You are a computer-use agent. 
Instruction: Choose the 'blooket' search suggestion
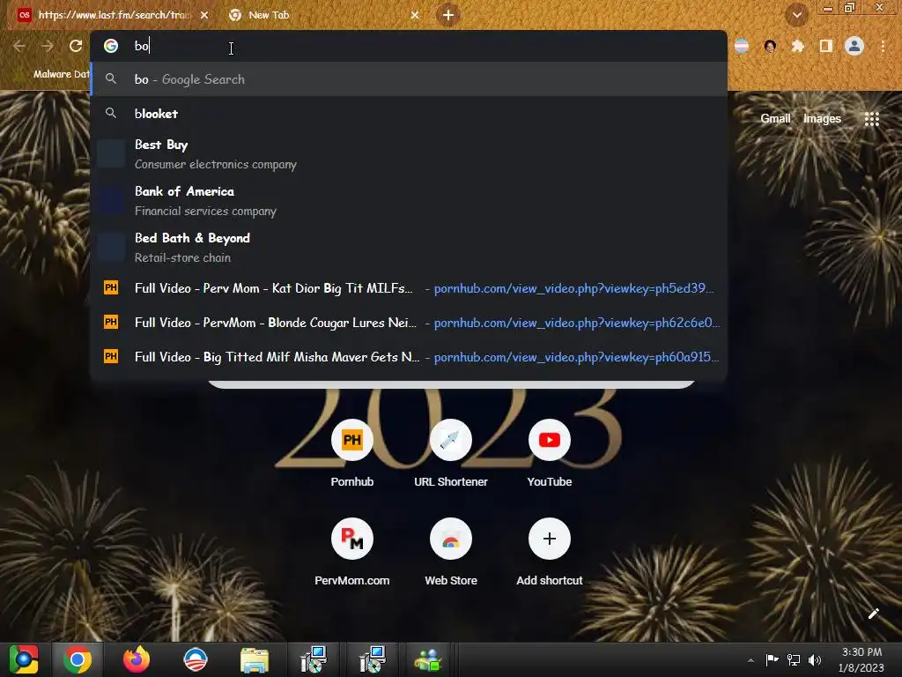pos(409,114)
